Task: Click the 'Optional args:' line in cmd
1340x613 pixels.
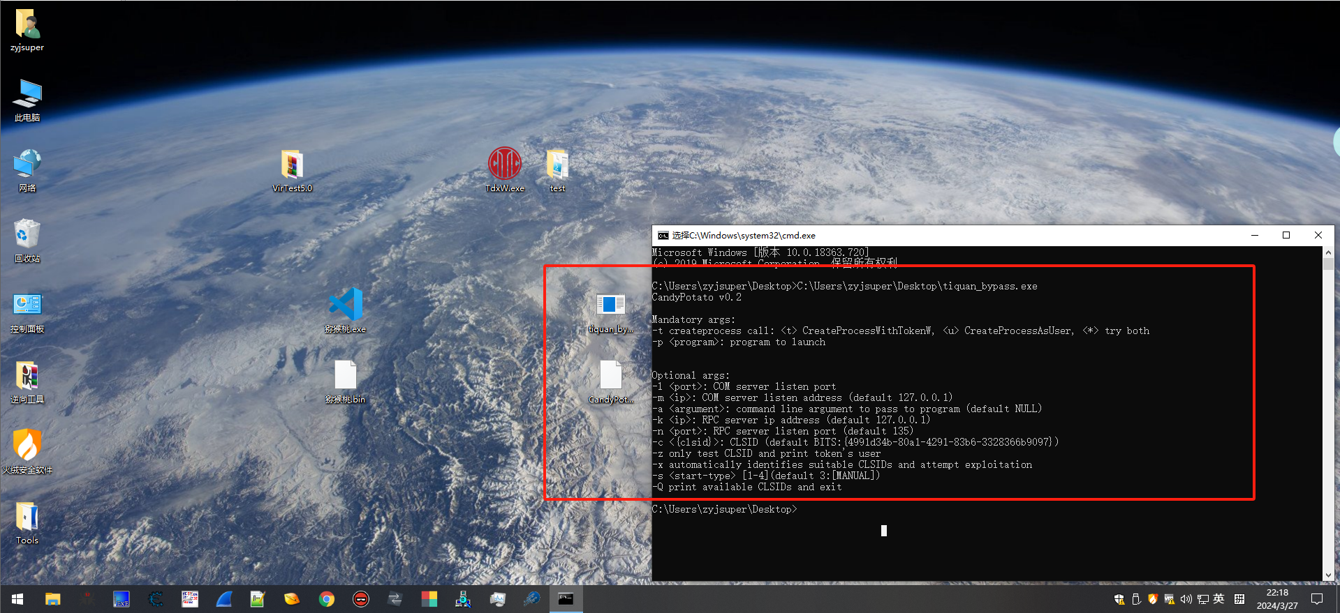Action: coord(691,376)
